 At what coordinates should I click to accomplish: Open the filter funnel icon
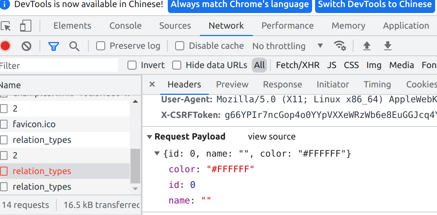coord(54,45)
